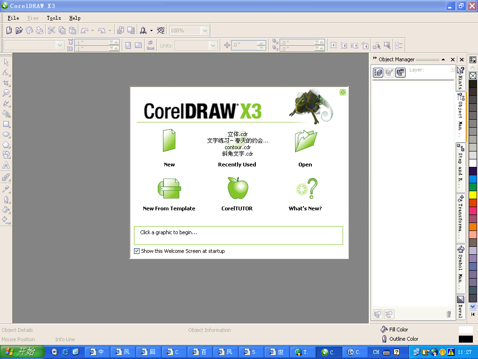Image resolution: width=478 pixels, height=359 pixels.
Task: Switch to the Symbol Manager docker tab
Action: [461, 269]
